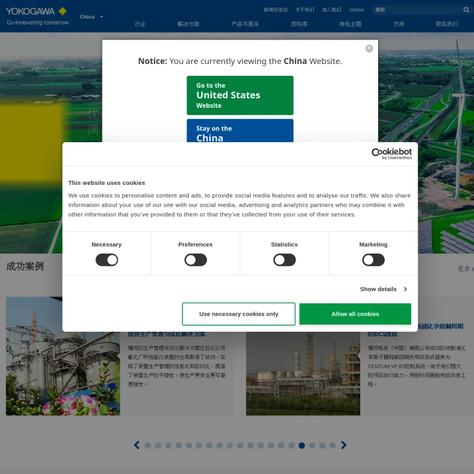Click the Cookiebot by Usercentrics logo
This screenshot has width=474, height=474.
point(392,153)
